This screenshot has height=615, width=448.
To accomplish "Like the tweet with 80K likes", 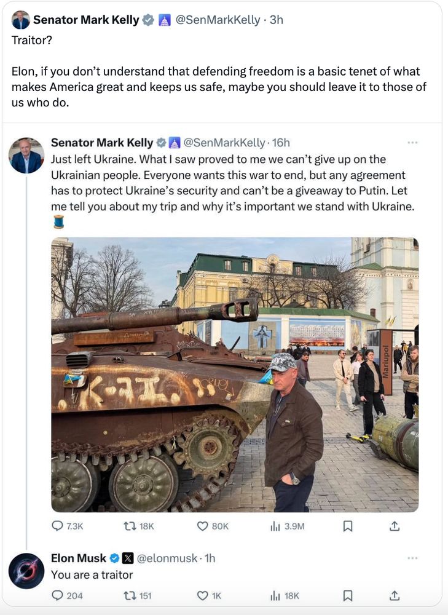I will [x=203, y=526].
